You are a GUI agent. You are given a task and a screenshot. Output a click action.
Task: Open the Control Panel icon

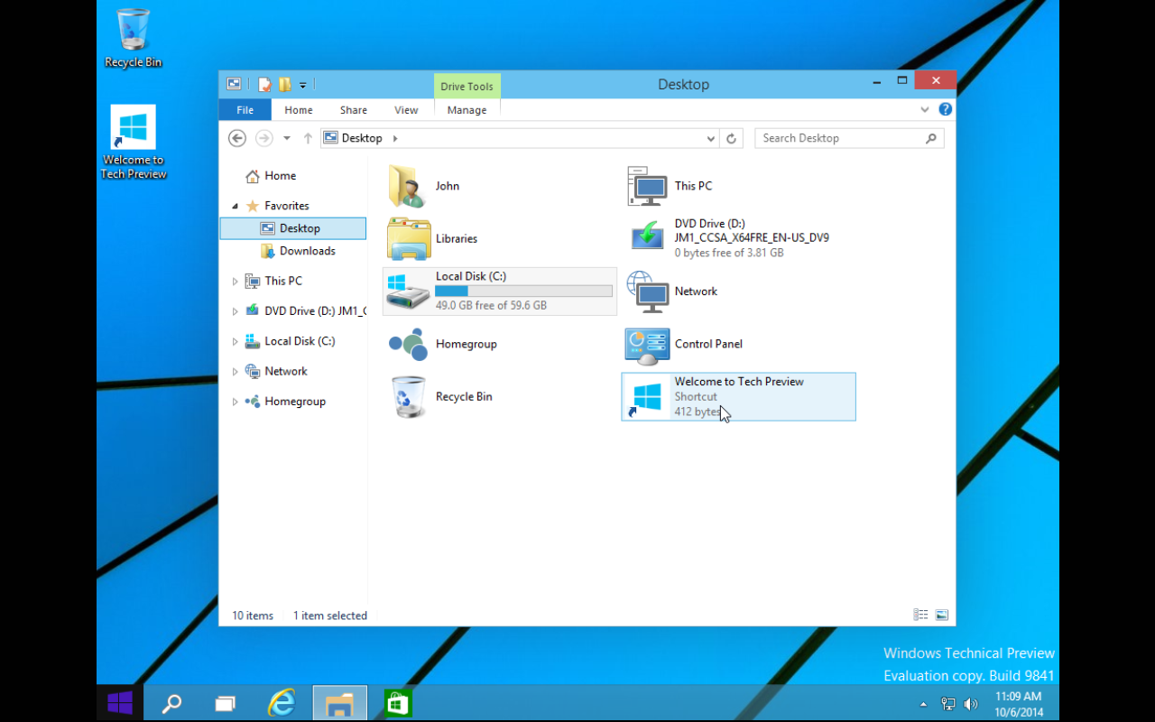[647, 346]
